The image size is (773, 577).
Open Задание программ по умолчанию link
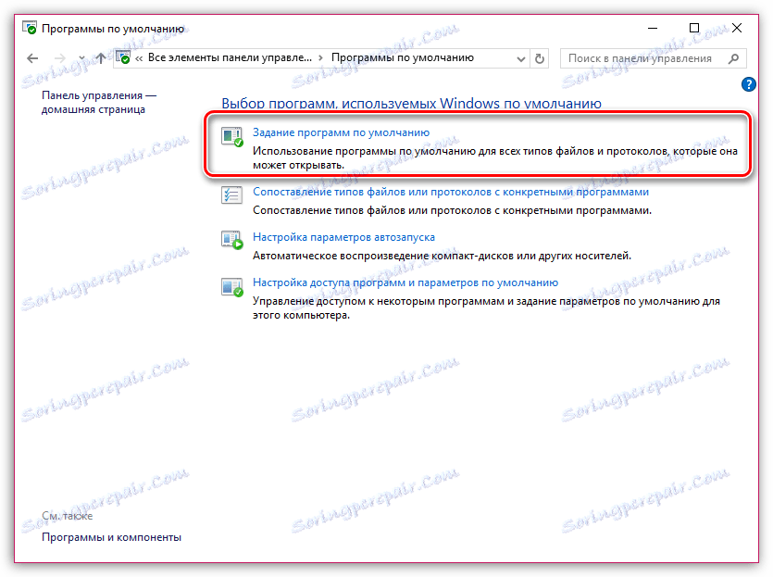pos(342,132)
